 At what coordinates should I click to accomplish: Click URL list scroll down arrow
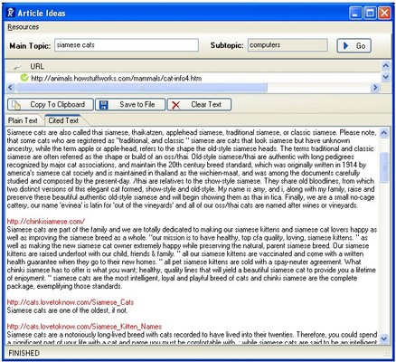pos(385,77)
